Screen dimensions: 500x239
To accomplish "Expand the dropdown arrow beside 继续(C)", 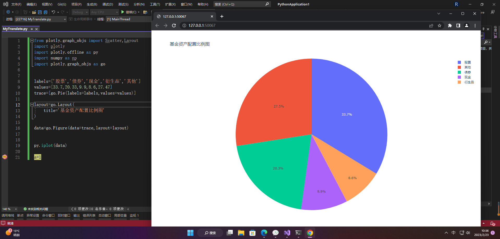I will point(139,12).
